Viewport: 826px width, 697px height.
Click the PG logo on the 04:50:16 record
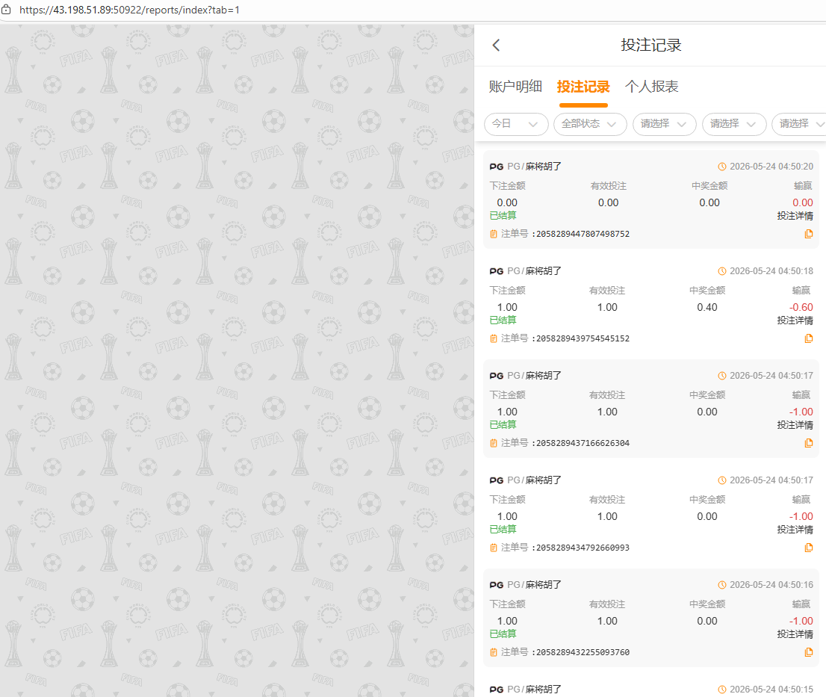[x=496, y=585]
